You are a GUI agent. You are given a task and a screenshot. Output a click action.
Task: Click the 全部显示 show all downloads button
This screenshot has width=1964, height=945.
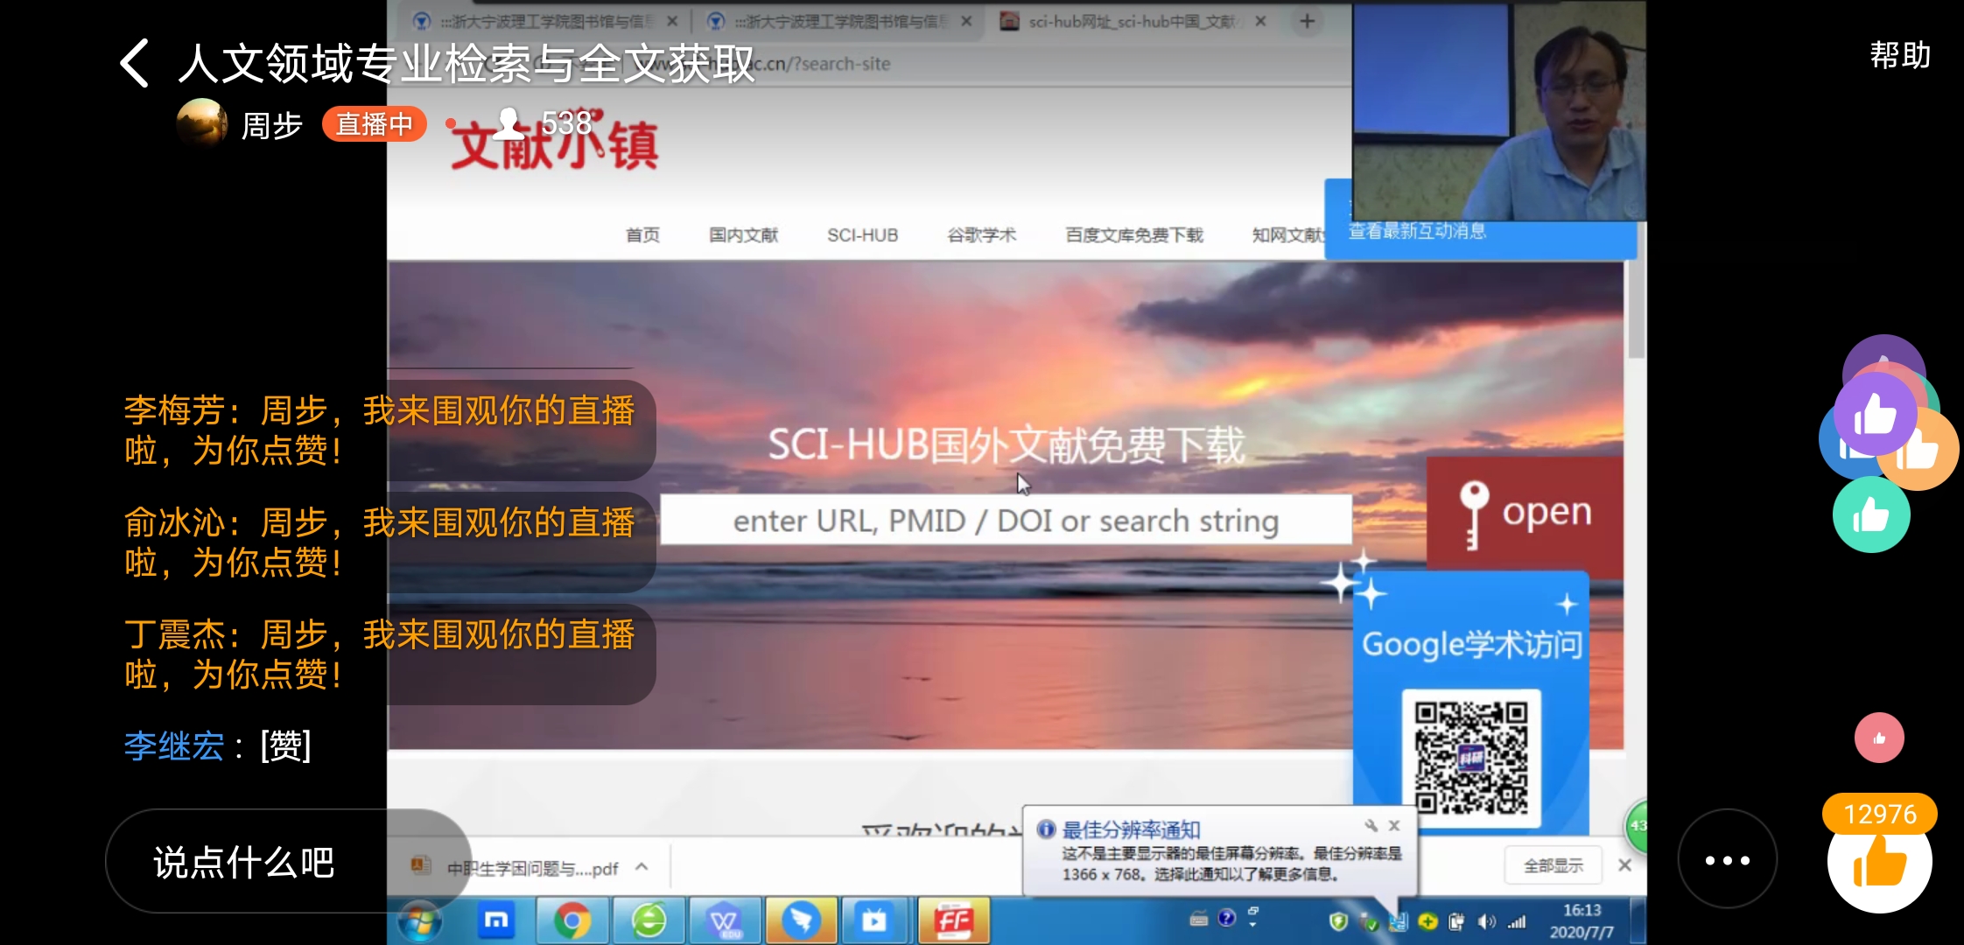coord(1553,865)
